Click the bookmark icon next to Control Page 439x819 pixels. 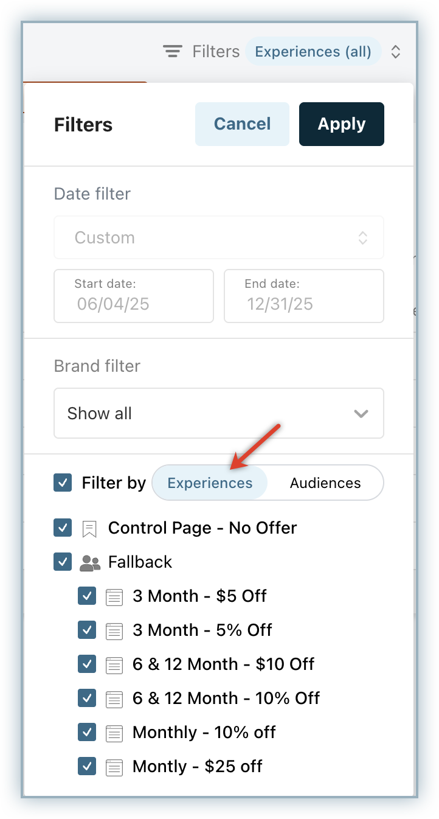coord(89,528)
